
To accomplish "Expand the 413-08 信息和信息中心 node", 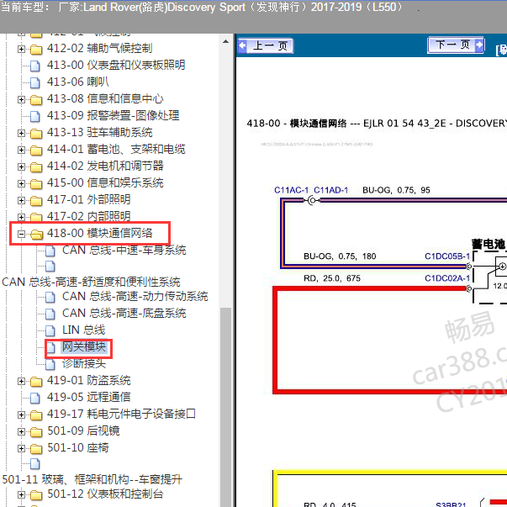I will pyautogui.click(x=21, y=99).
